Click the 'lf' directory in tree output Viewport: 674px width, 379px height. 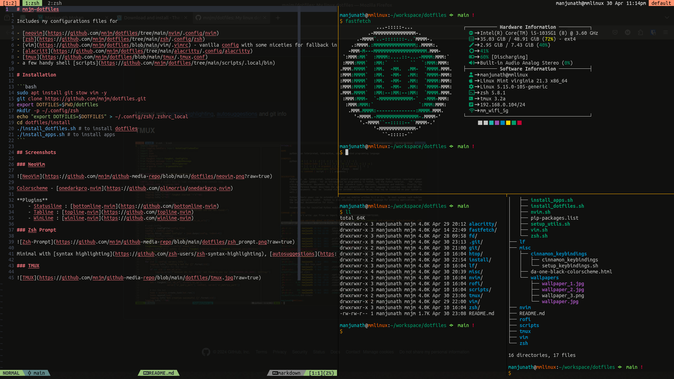click(x=522, y=242)
